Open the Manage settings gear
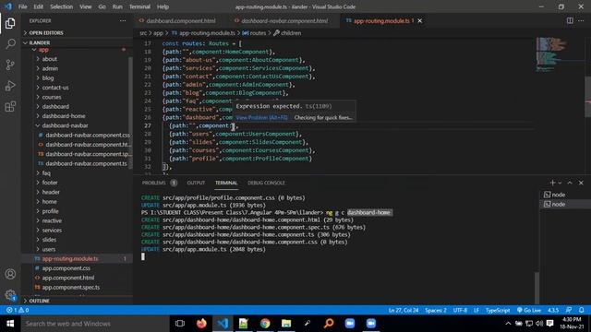Screen dimensions: 591x332 (10, 295)
